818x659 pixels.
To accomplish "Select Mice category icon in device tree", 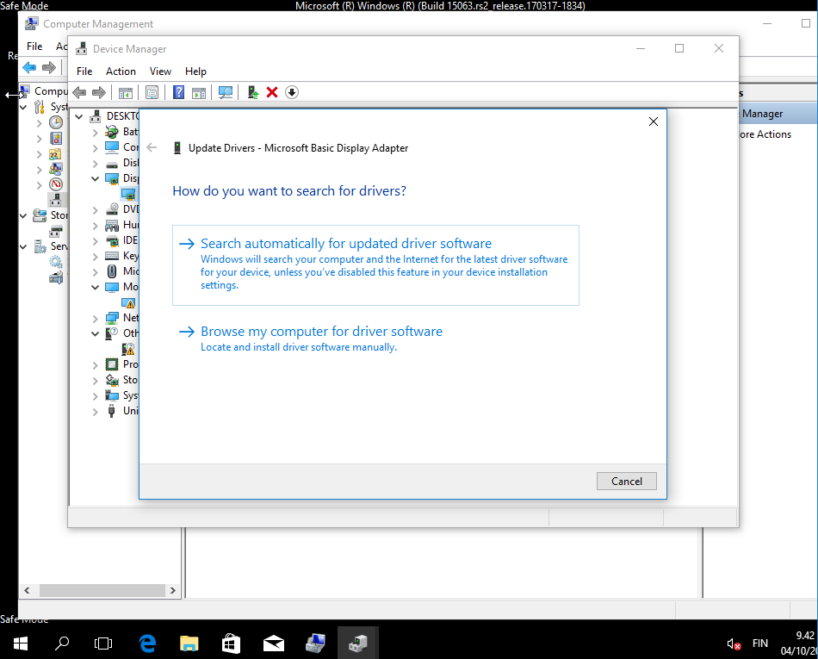I will point(112,271).
